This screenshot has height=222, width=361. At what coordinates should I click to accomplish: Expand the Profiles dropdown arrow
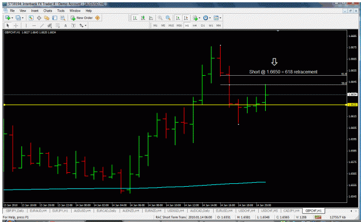[23, 18]
